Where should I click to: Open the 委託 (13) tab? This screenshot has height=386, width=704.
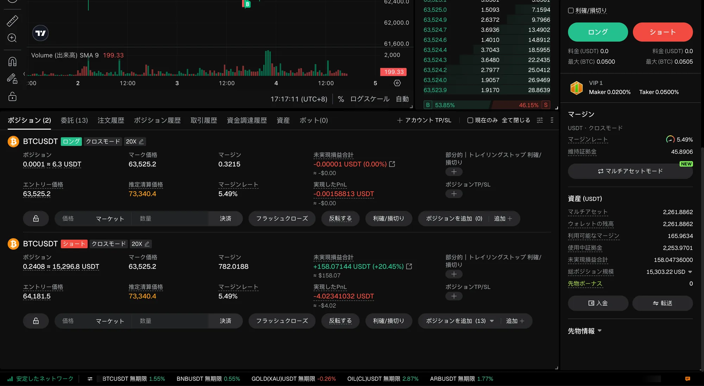coord(74,121)
